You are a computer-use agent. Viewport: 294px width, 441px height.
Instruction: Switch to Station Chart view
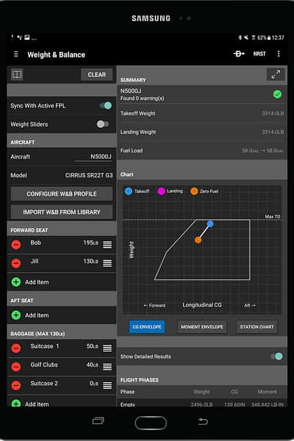coord(256,327)
